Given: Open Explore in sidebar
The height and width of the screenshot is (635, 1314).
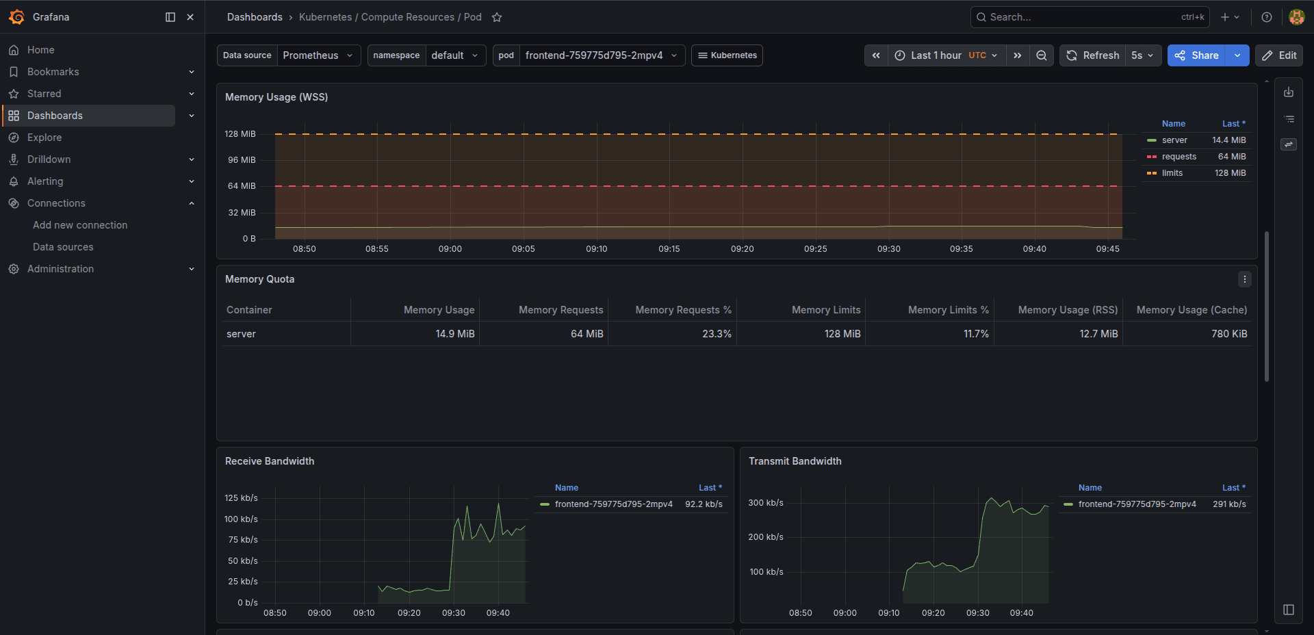Looking at the screenshot, I should pyautogui.click(x=44, y=138).
